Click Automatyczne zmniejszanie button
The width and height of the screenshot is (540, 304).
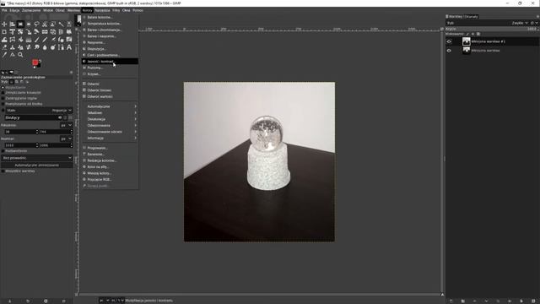37,166
